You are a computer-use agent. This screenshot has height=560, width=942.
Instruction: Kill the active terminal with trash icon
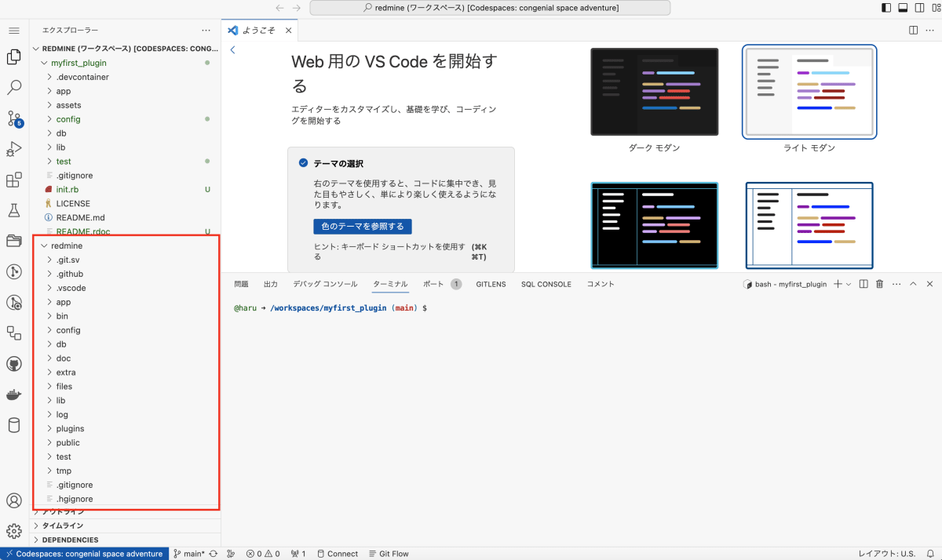point(879,284)
